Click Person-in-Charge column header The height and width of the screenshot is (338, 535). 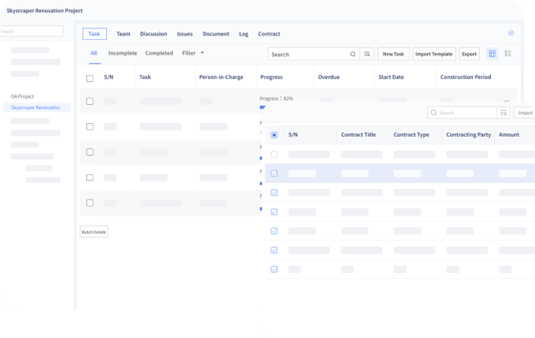coord(221,76)
